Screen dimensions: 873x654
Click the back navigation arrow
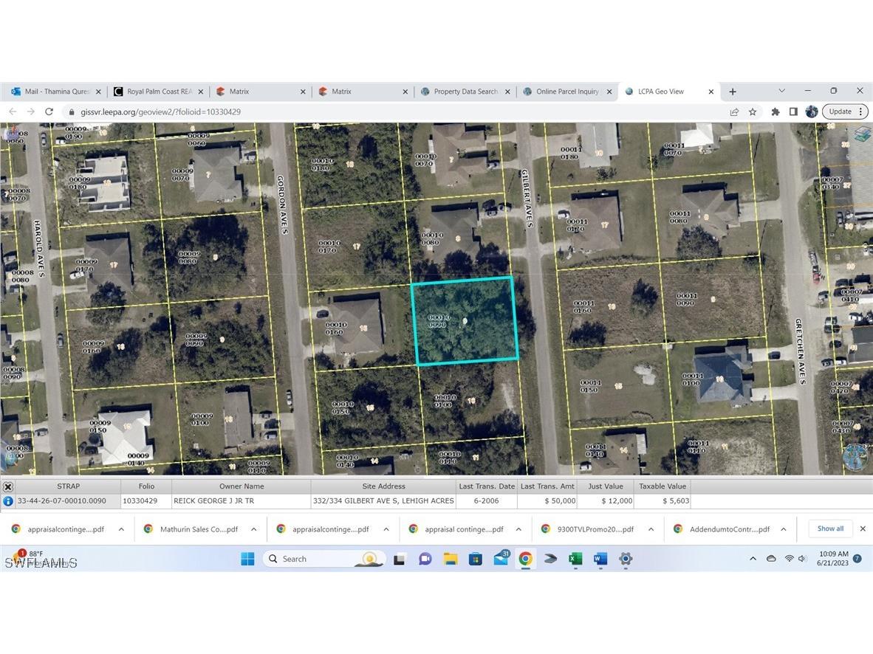tap(13, 111)
